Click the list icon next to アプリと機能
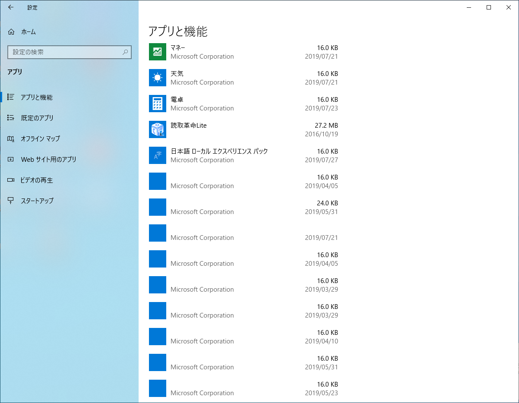 [11, 98]
